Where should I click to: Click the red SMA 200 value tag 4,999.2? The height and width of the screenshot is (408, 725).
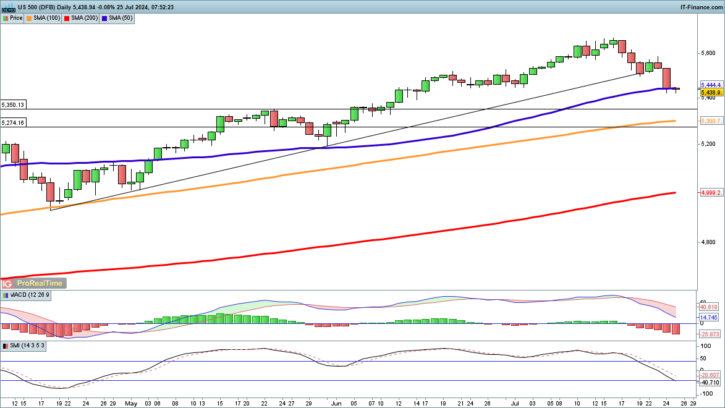click(711, 193)
